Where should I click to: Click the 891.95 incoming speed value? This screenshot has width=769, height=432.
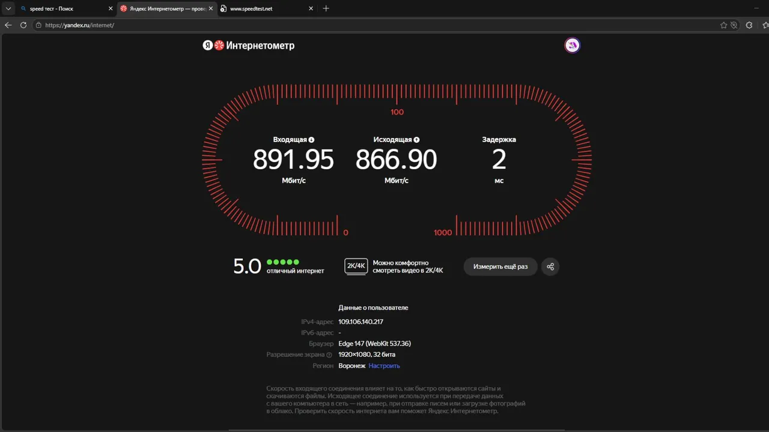coord(293,160)
